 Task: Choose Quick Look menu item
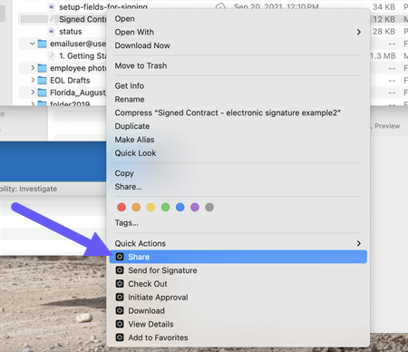pyautogui.click(x=135, y=153)
